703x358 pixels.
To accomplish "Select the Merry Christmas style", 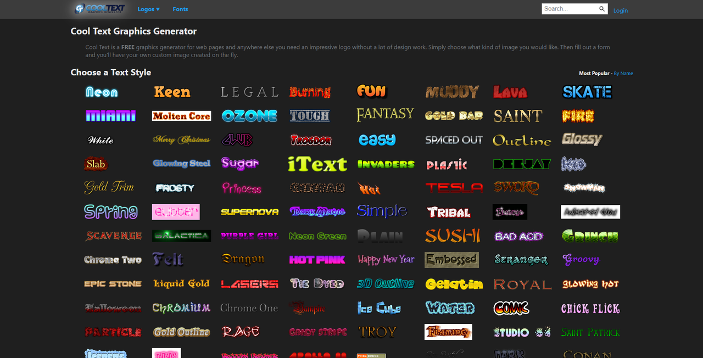I will (x=181, y=140).
